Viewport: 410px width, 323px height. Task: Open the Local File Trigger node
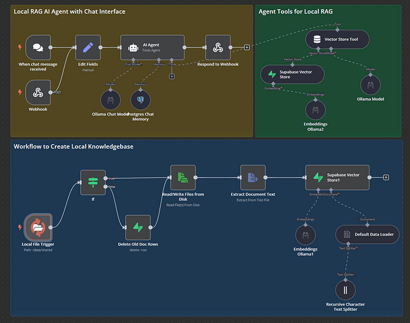click(38, 227)
